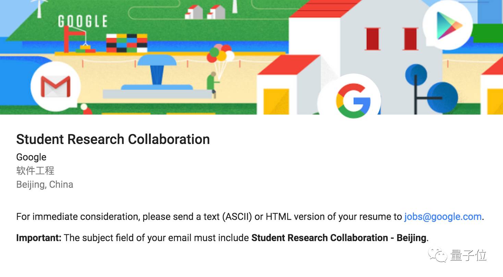Click the white GOOGLE lettering on the hill
This screenshot has height=277, width=503.
(83, 22)
